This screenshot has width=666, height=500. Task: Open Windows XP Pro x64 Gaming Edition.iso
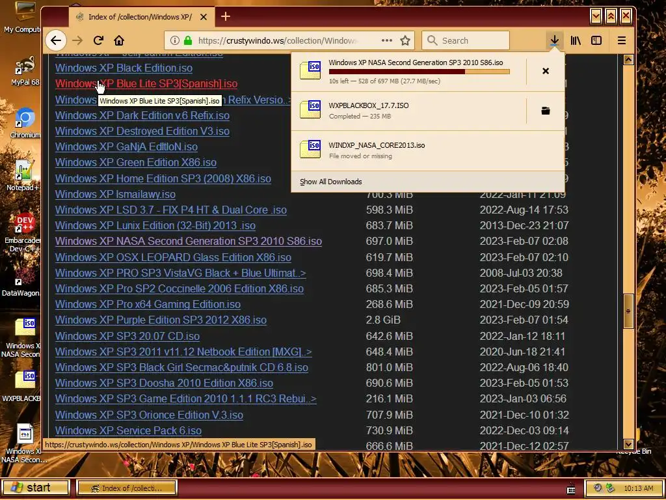(x=148, y=305)
